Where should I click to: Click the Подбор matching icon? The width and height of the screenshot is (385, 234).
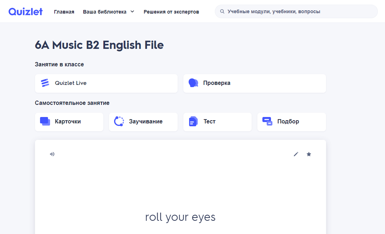267,121
